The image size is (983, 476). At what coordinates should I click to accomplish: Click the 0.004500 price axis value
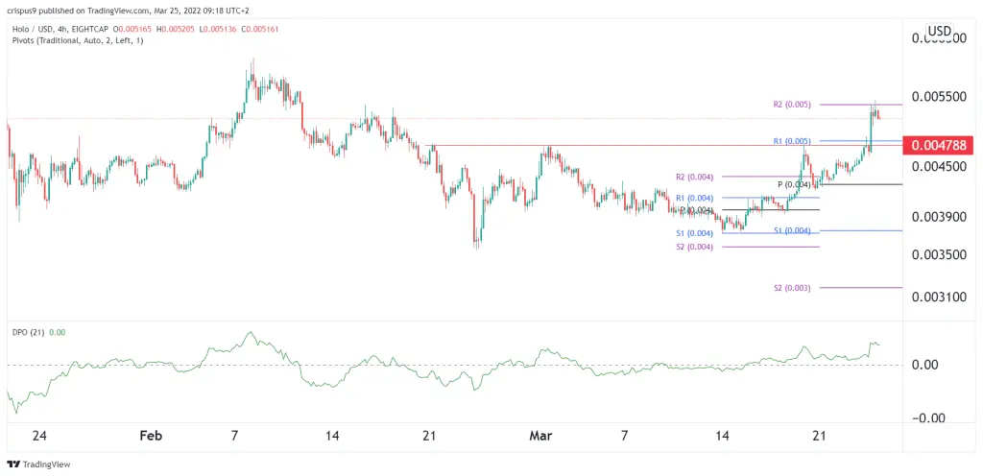[939, 166]
